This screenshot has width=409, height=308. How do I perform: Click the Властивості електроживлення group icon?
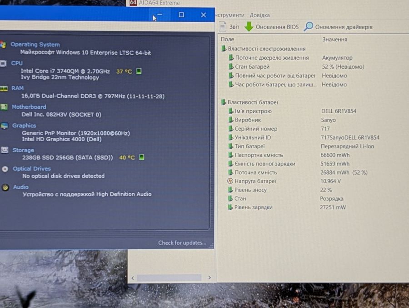click(x=224, y=49)
